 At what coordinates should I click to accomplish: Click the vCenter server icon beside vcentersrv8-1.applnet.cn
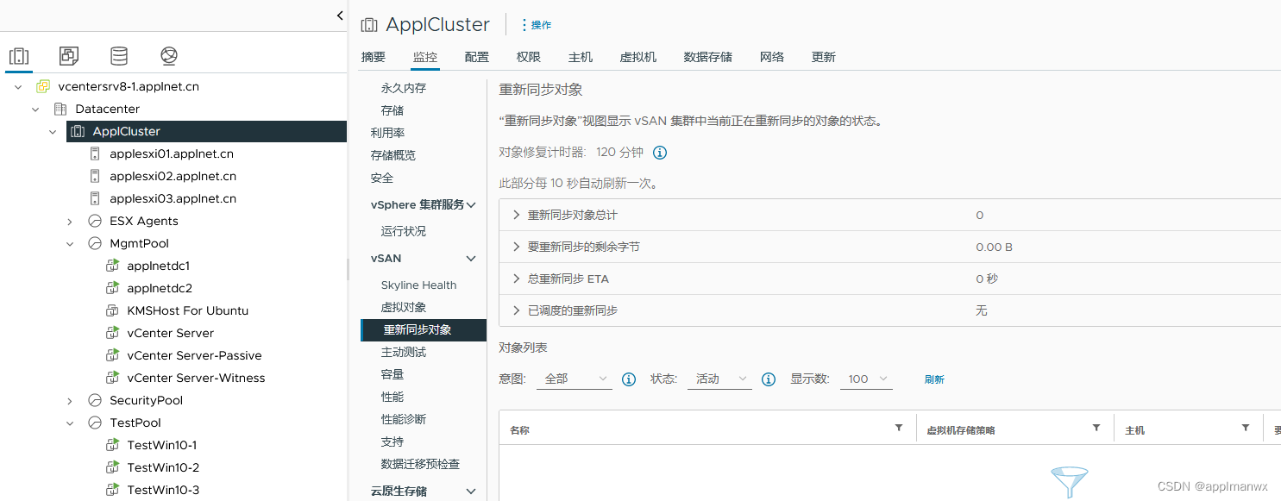tap(43, 86)
